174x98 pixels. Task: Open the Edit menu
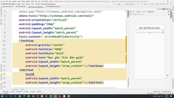point(7,1)
